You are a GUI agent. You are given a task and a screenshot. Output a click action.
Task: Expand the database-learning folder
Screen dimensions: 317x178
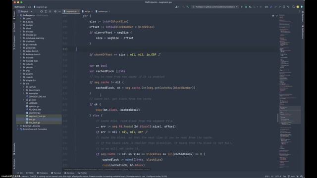coord(21,38)
